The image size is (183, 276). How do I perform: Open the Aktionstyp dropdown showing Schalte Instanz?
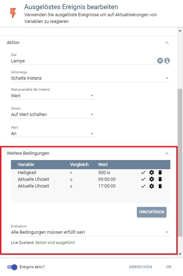(90, 78)
